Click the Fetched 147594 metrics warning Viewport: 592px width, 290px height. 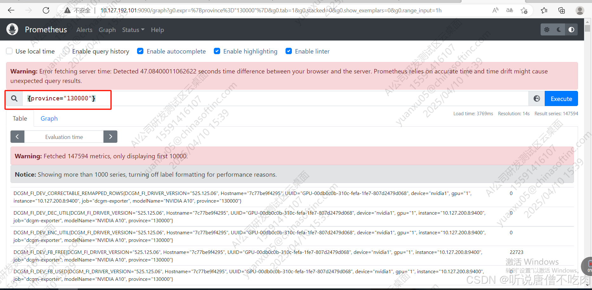[292, 156]
